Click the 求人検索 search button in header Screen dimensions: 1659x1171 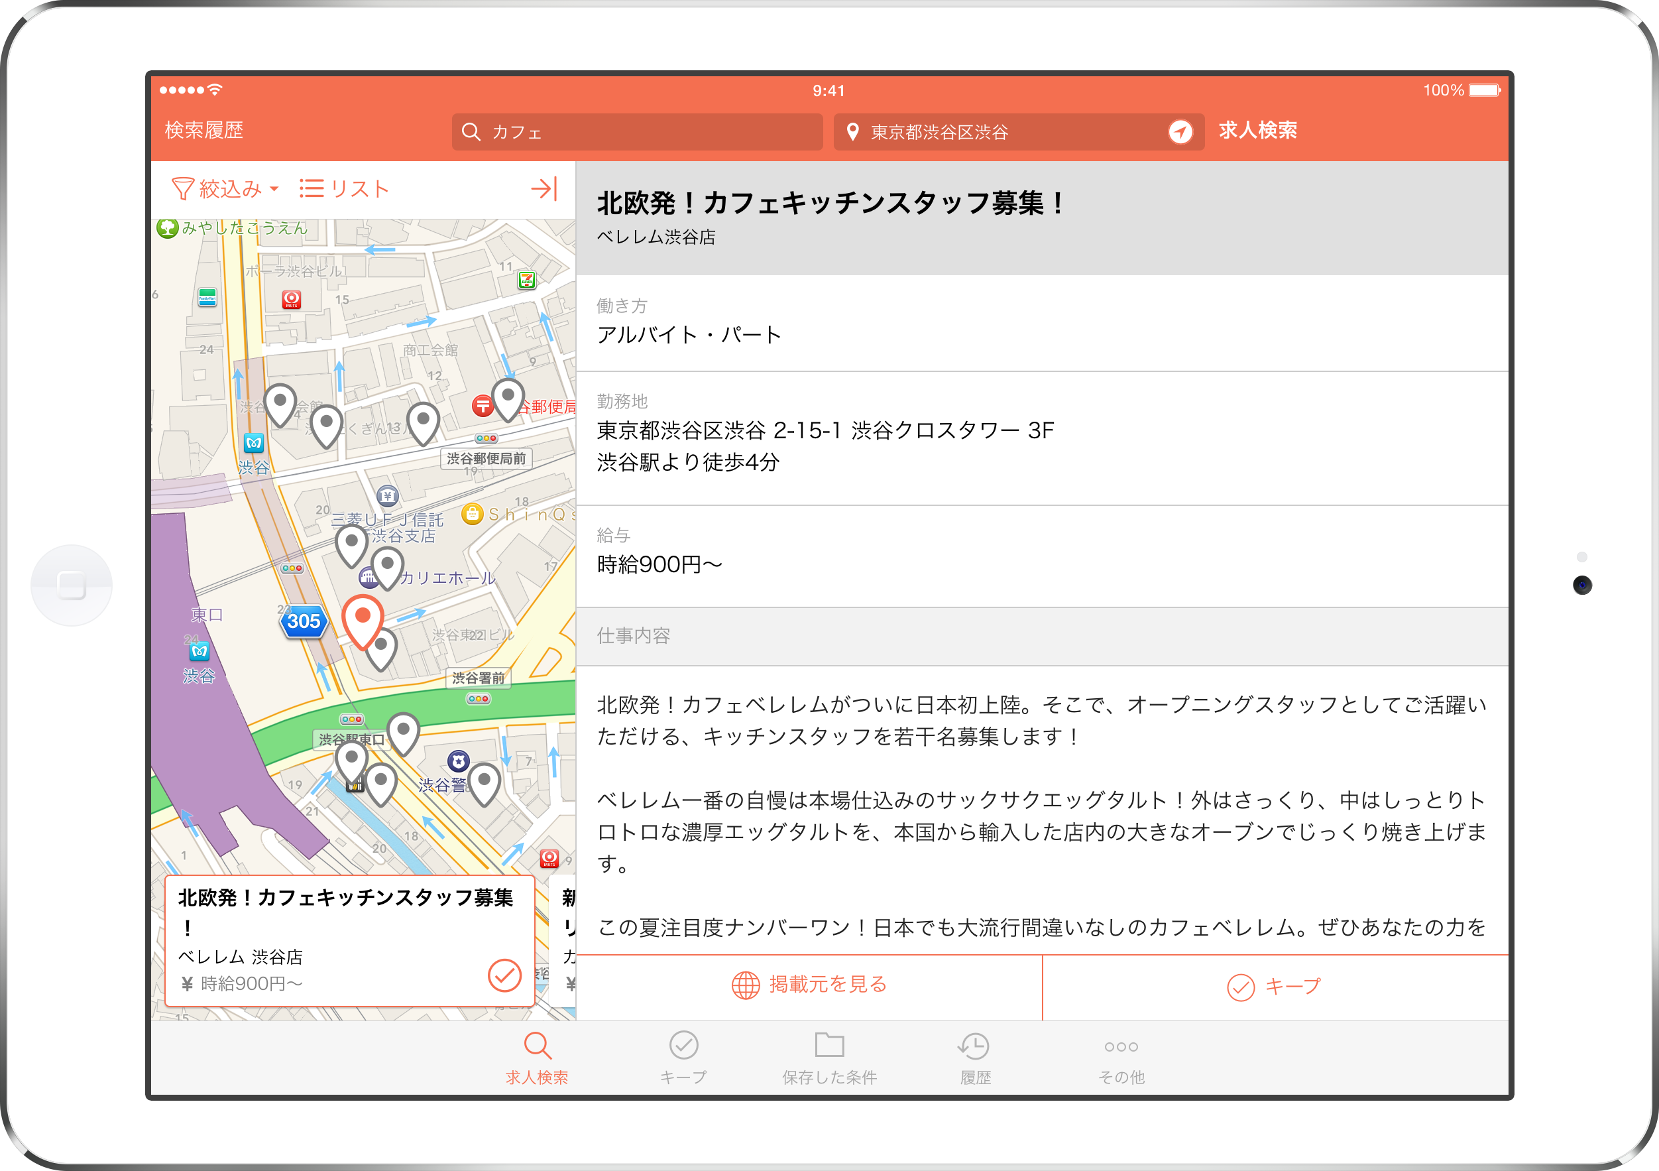[1257, 130]
